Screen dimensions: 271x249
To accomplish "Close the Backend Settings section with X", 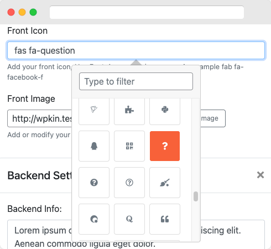I will pos(260,175).
